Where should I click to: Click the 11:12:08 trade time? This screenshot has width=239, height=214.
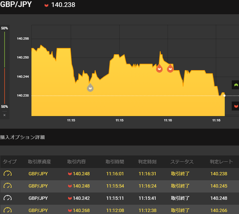(x=115, y=211)
